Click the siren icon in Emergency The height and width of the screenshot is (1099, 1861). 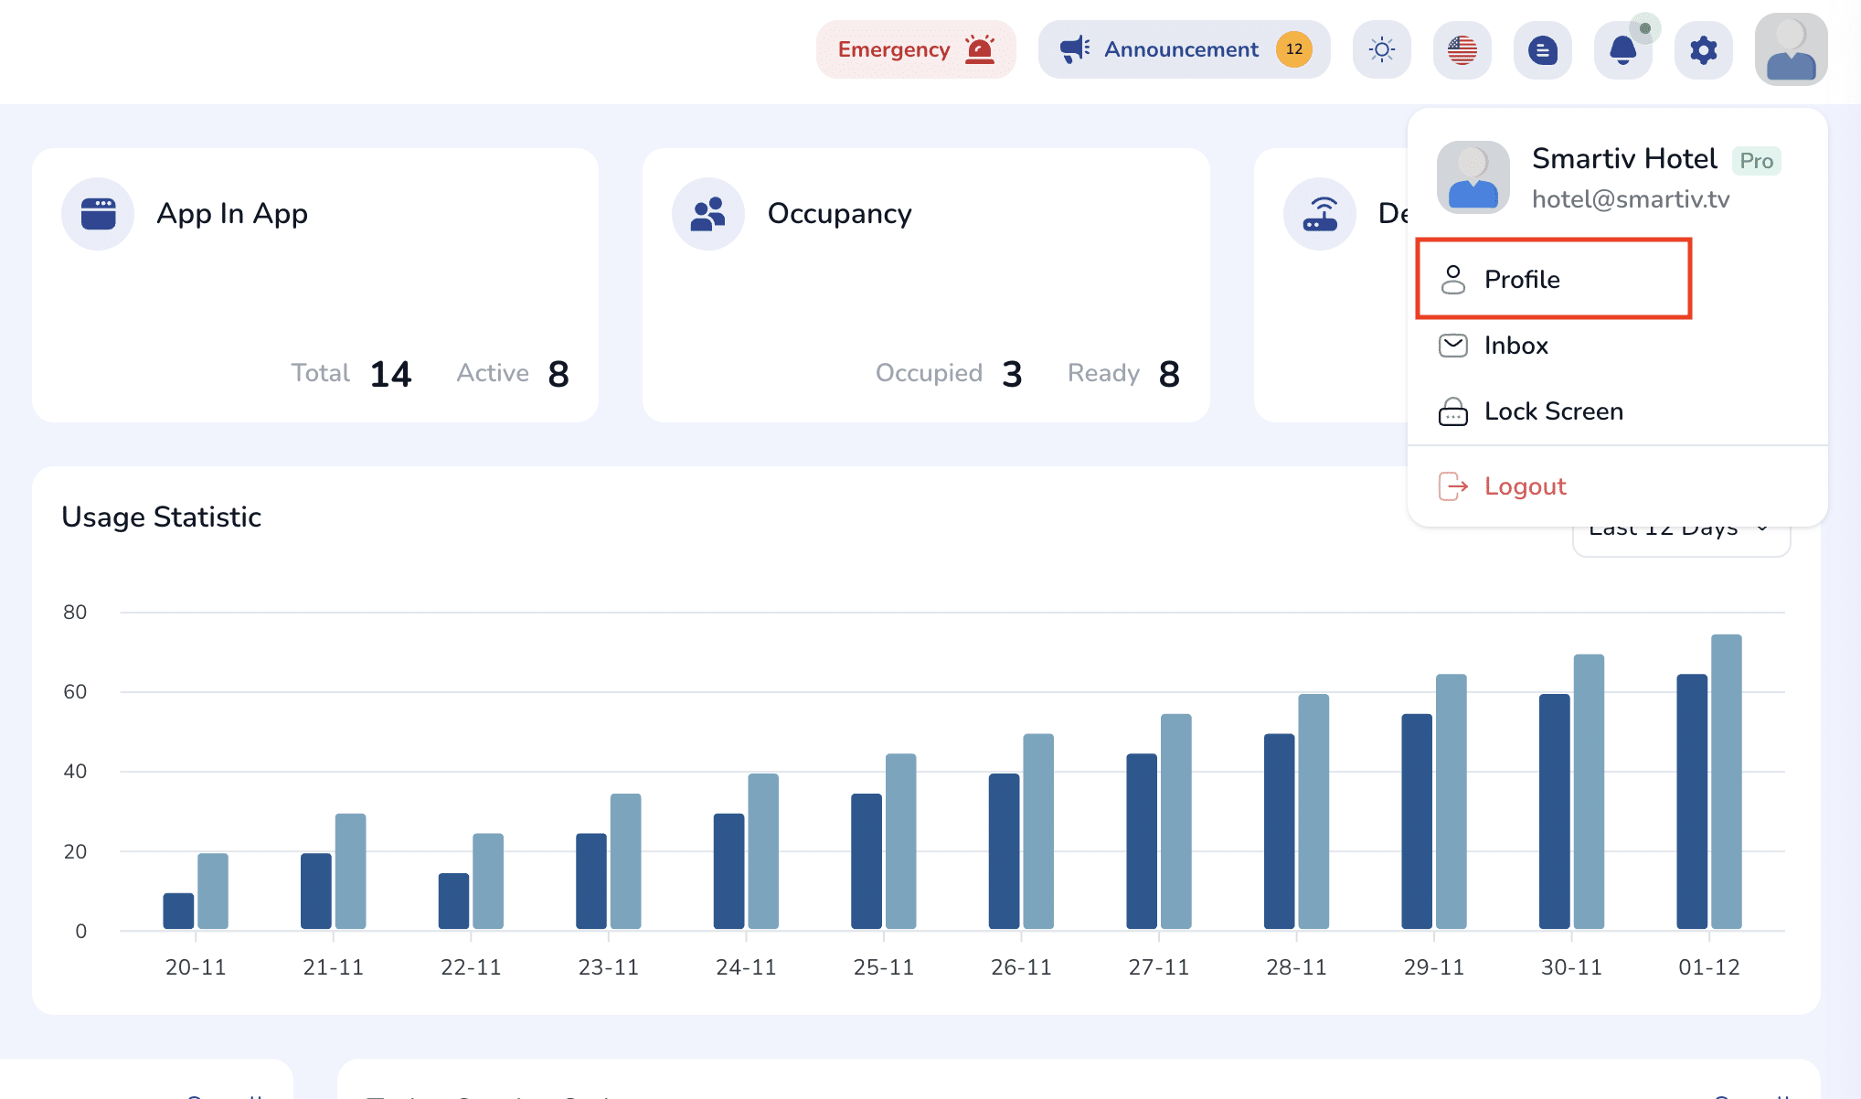(x=980, y=49)
